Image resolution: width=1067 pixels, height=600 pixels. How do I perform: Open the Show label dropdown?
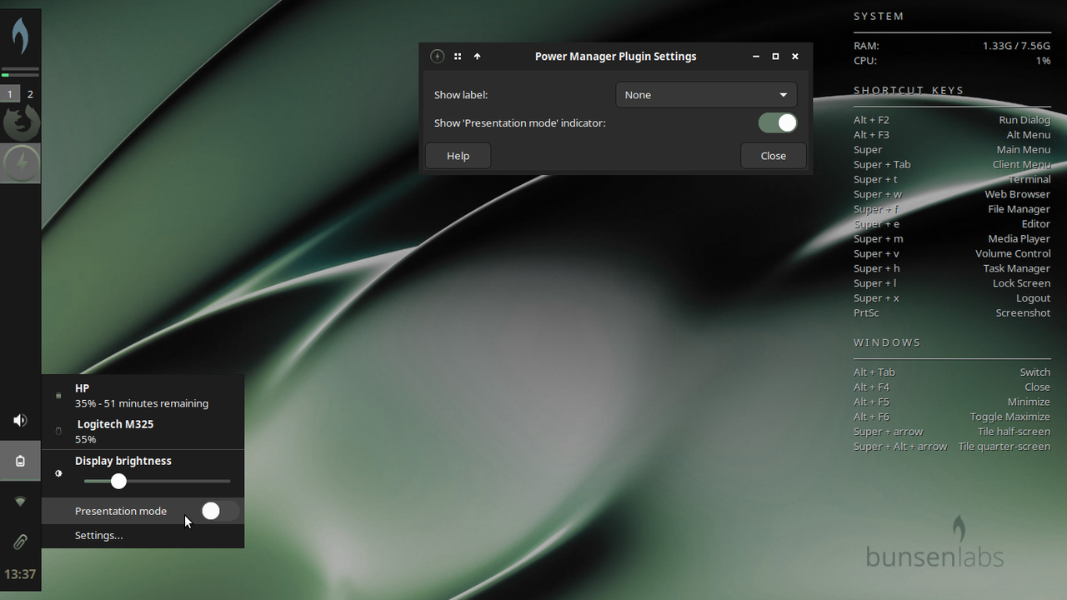click(x=706, y=95)
